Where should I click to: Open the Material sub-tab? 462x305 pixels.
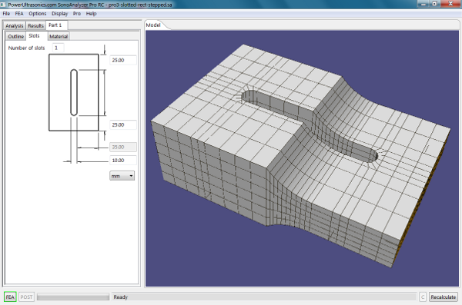[59, 36]
